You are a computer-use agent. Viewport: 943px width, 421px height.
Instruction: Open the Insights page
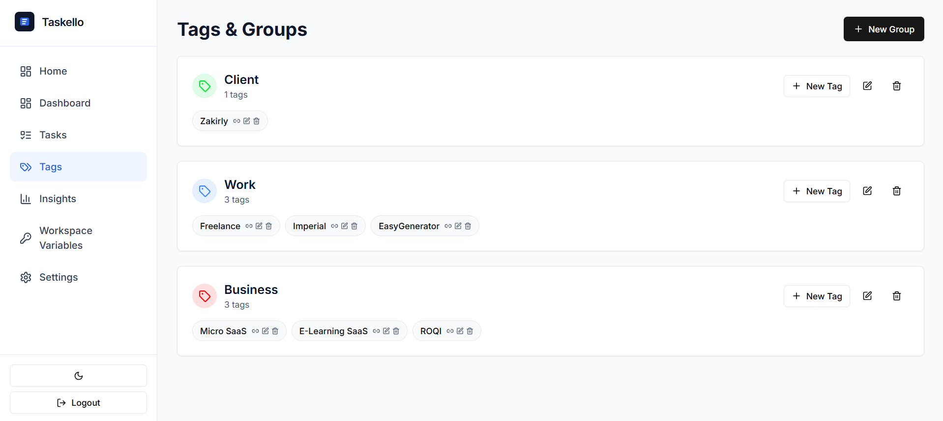coord(78,199)
